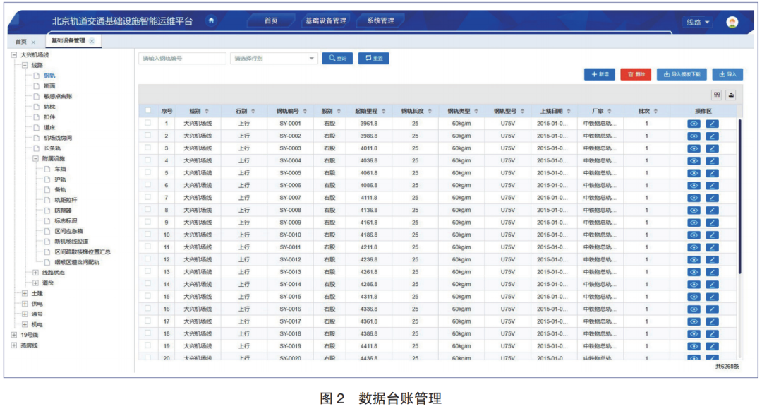Viewport: 762px width, 409px height.
Task: Edit record SY-0003 using pencil icon
Action: point(713,148)
